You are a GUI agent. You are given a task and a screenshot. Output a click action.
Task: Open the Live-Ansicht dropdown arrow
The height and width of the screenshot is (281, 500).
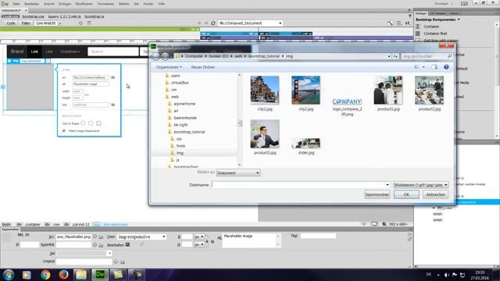tap(60, 23)
